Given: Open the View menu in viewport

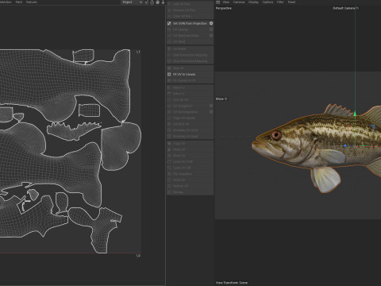Looking at the screenshot, I should pyautogui.click(x=225, y=2).
